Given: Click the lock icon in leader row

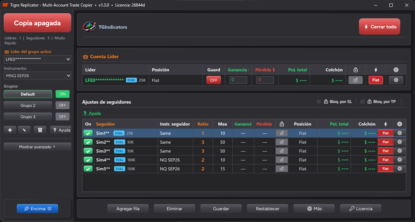Looking at the screenshot, I should click(x=355, y=80).
